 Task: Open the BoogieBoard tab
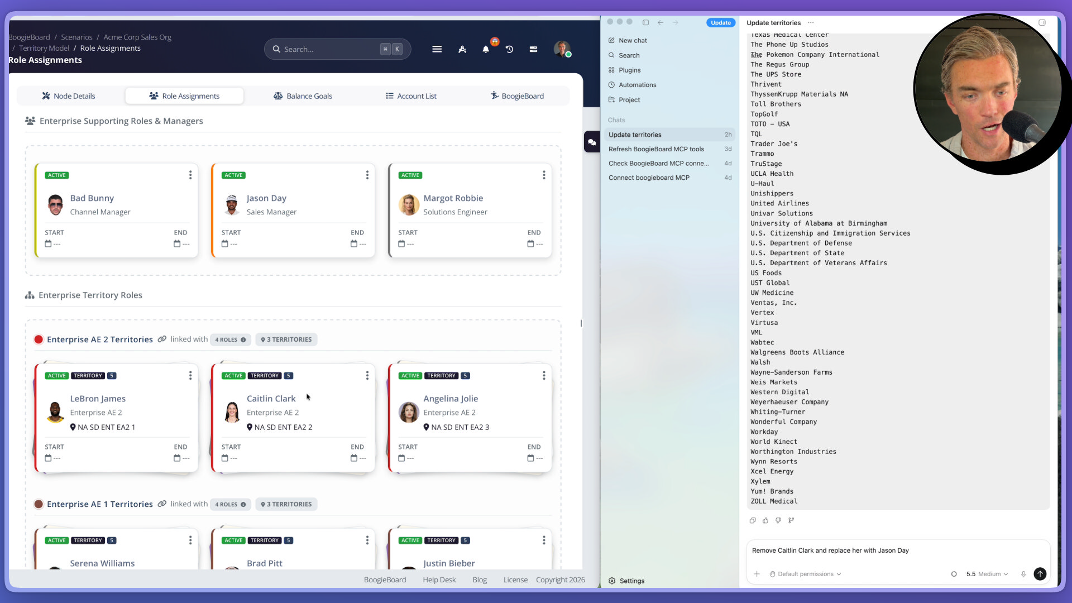[x=517, y=96]
